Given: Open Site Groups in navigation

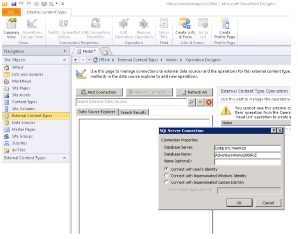Looking at the screenshot, I should [22, 136].
